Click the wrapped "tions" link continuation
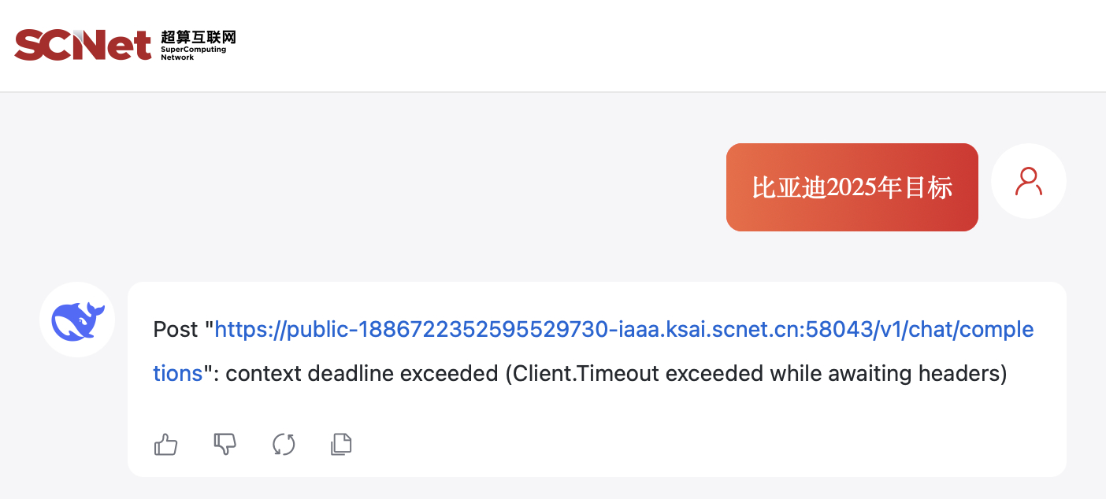Viewport: 1106px width, 499px height. click(x=178, y=373)
